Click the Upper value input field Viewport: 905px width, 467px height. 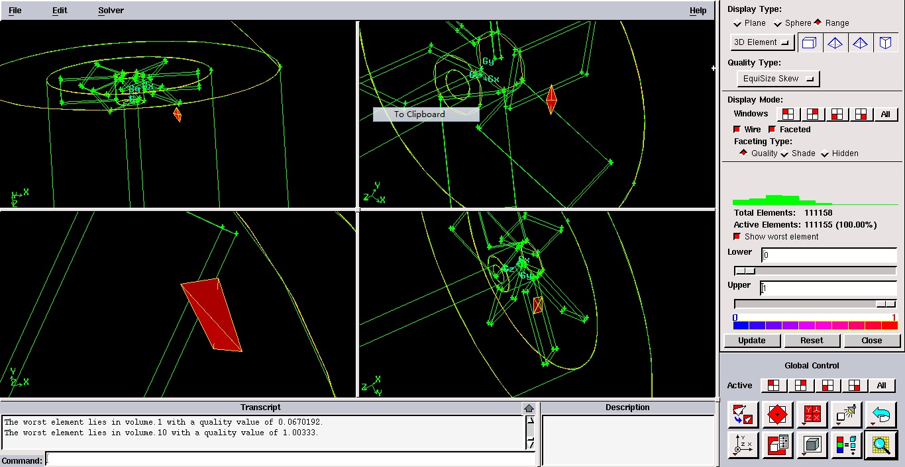829,288
